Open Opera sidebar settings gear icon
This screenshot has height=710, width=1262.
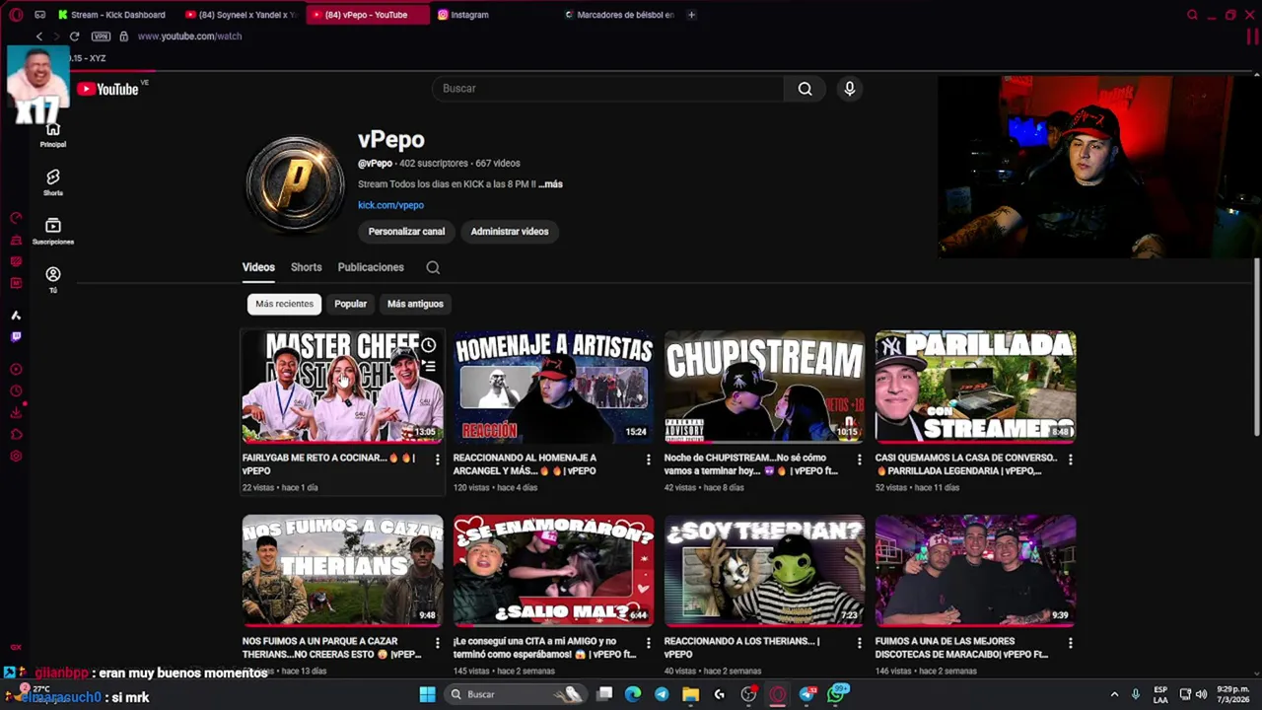point(16,457)
